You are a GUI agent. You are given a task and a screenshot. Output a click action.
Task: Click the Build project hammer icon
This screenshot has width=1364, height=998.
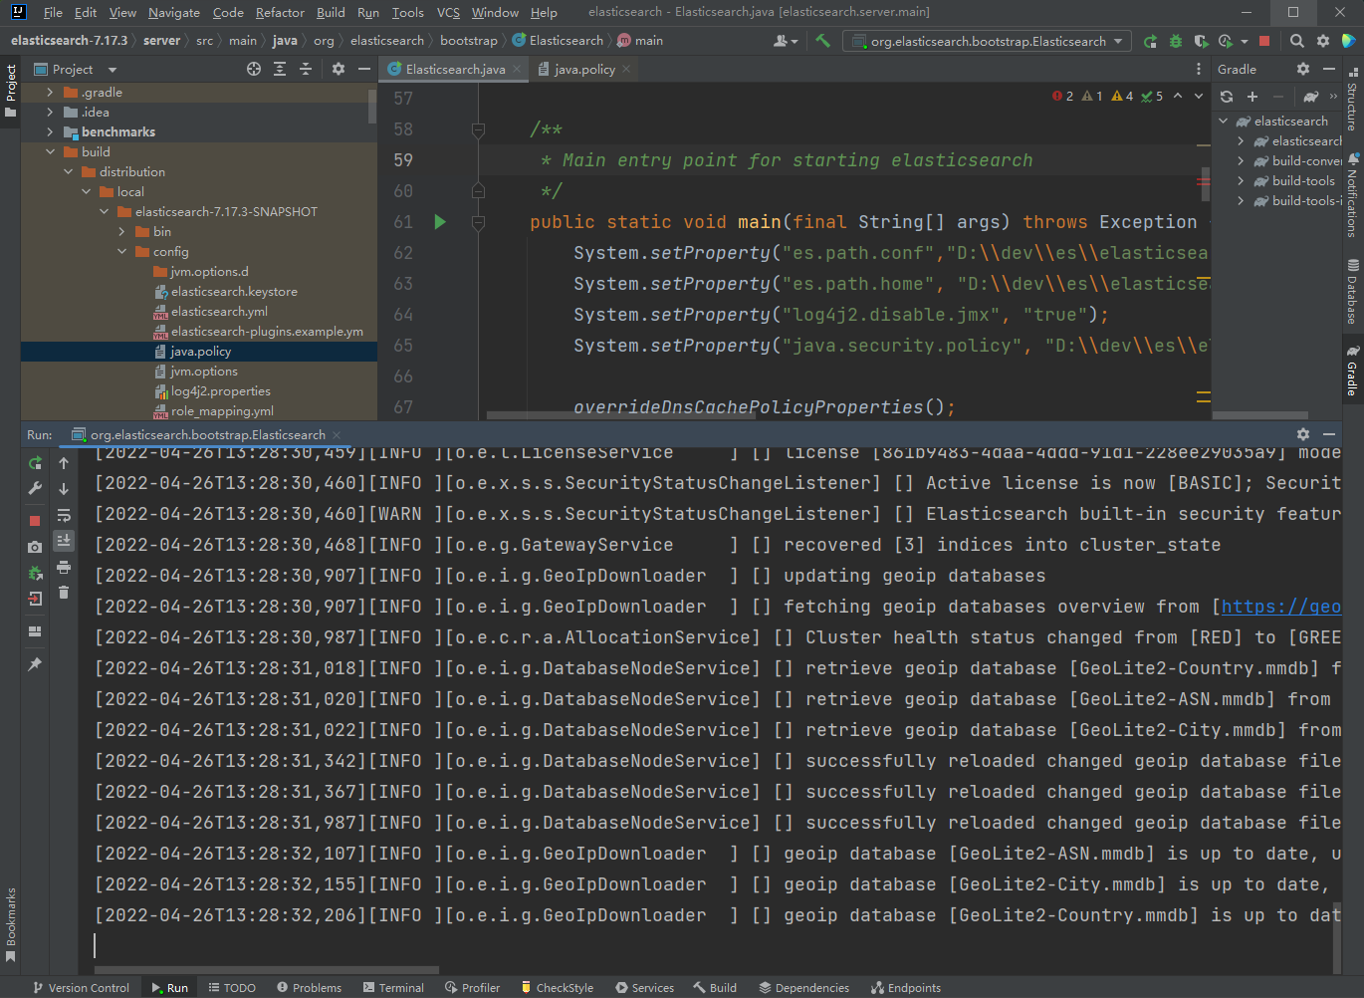tap(822, 41)
